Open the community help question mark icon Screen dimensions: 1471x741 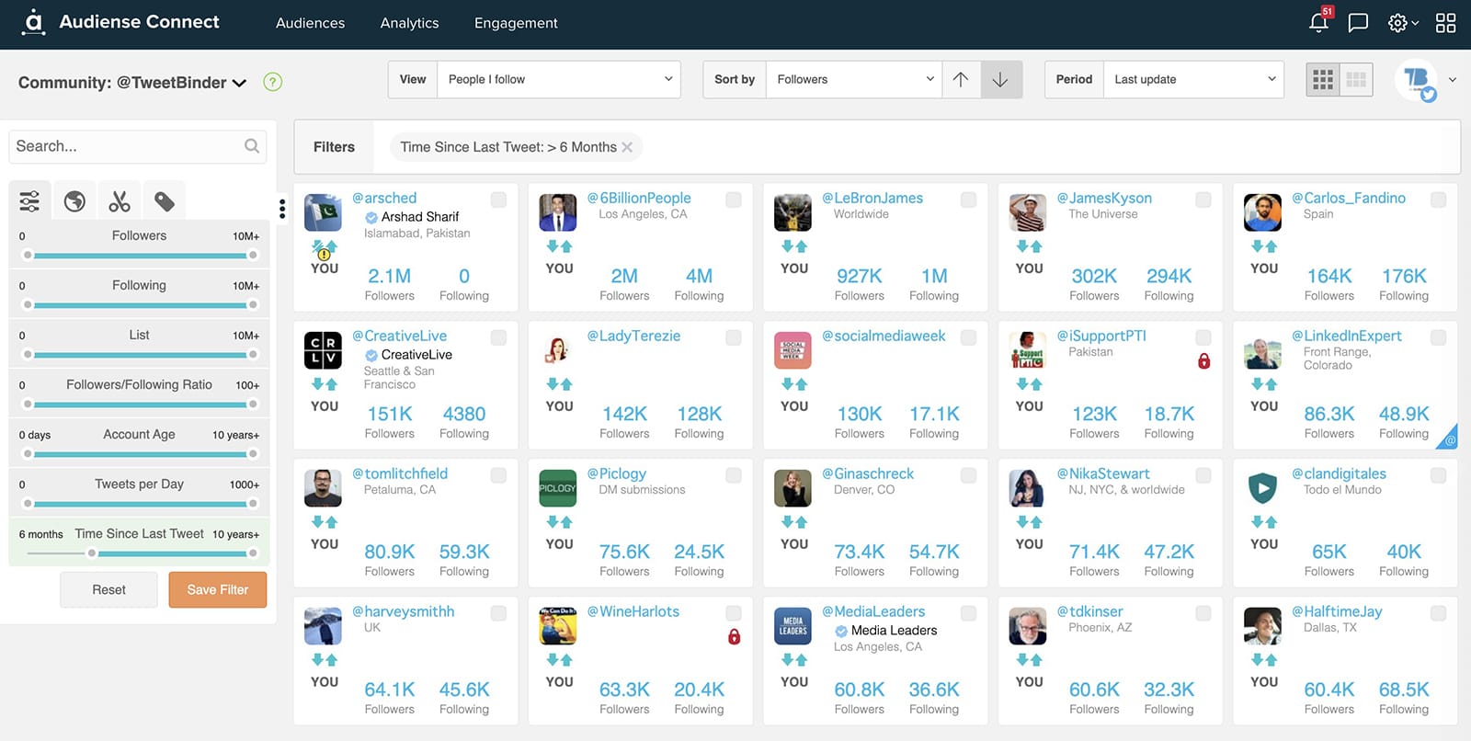click(272, 82)
